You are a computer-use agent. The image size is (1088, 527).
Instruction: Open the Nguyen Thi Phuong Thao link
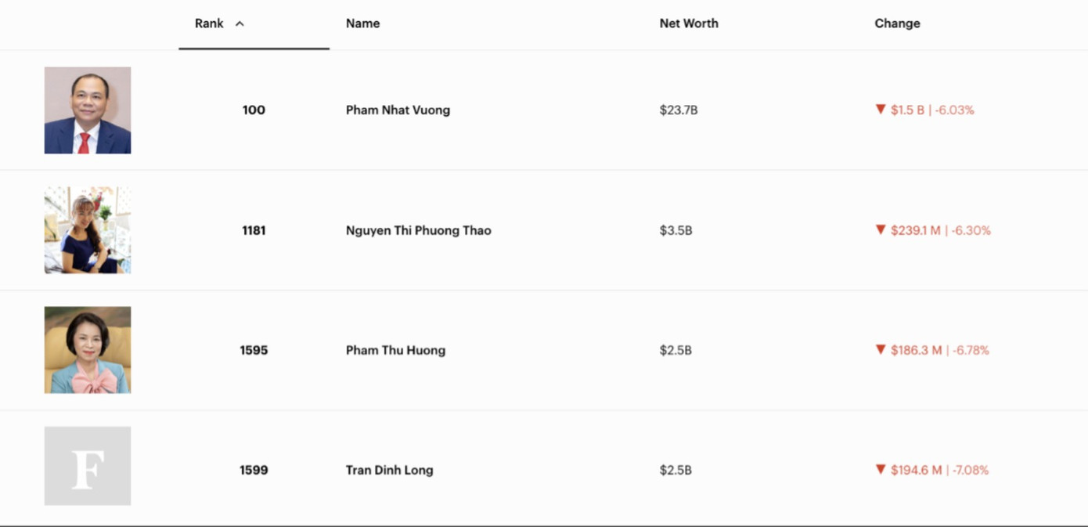pos(419,230)
